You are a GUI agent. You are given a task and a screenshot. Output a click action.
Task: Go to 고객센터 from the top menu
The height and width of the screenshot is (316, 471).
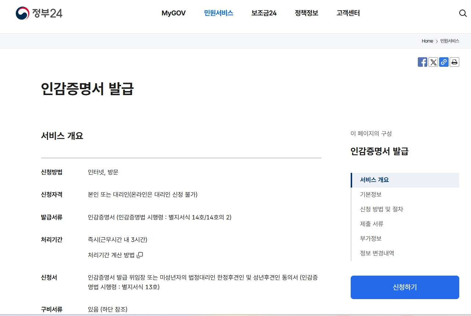[x=348, y=13]
